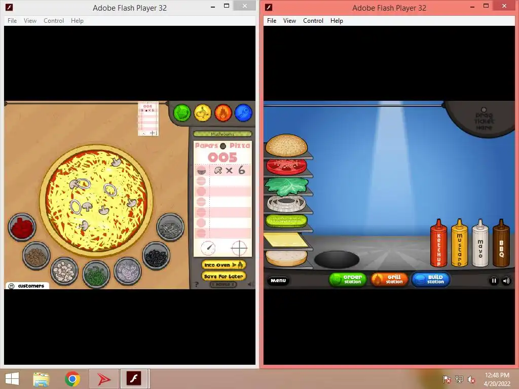Click the tray volume muted icon
The width and height of the screenshot is (519, 389).
tap(471, 379)
